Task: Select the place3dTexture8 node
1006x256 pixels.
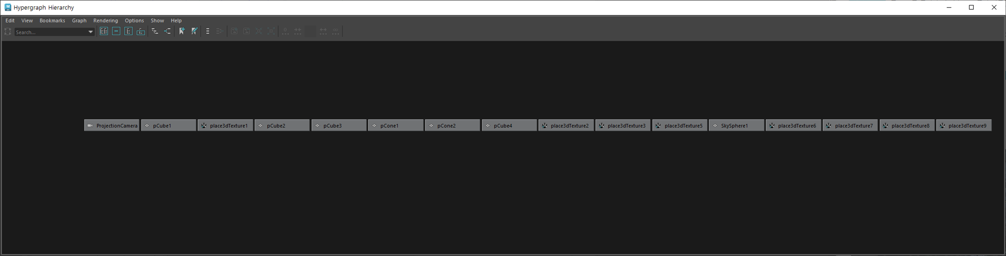Action: click(x=907, y=125)
